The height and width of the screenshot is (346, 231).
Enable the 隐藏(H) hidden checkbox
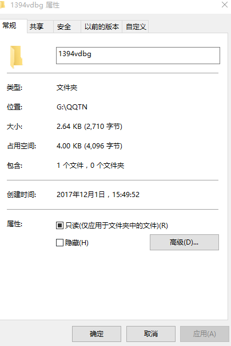[x=59, y=243]
